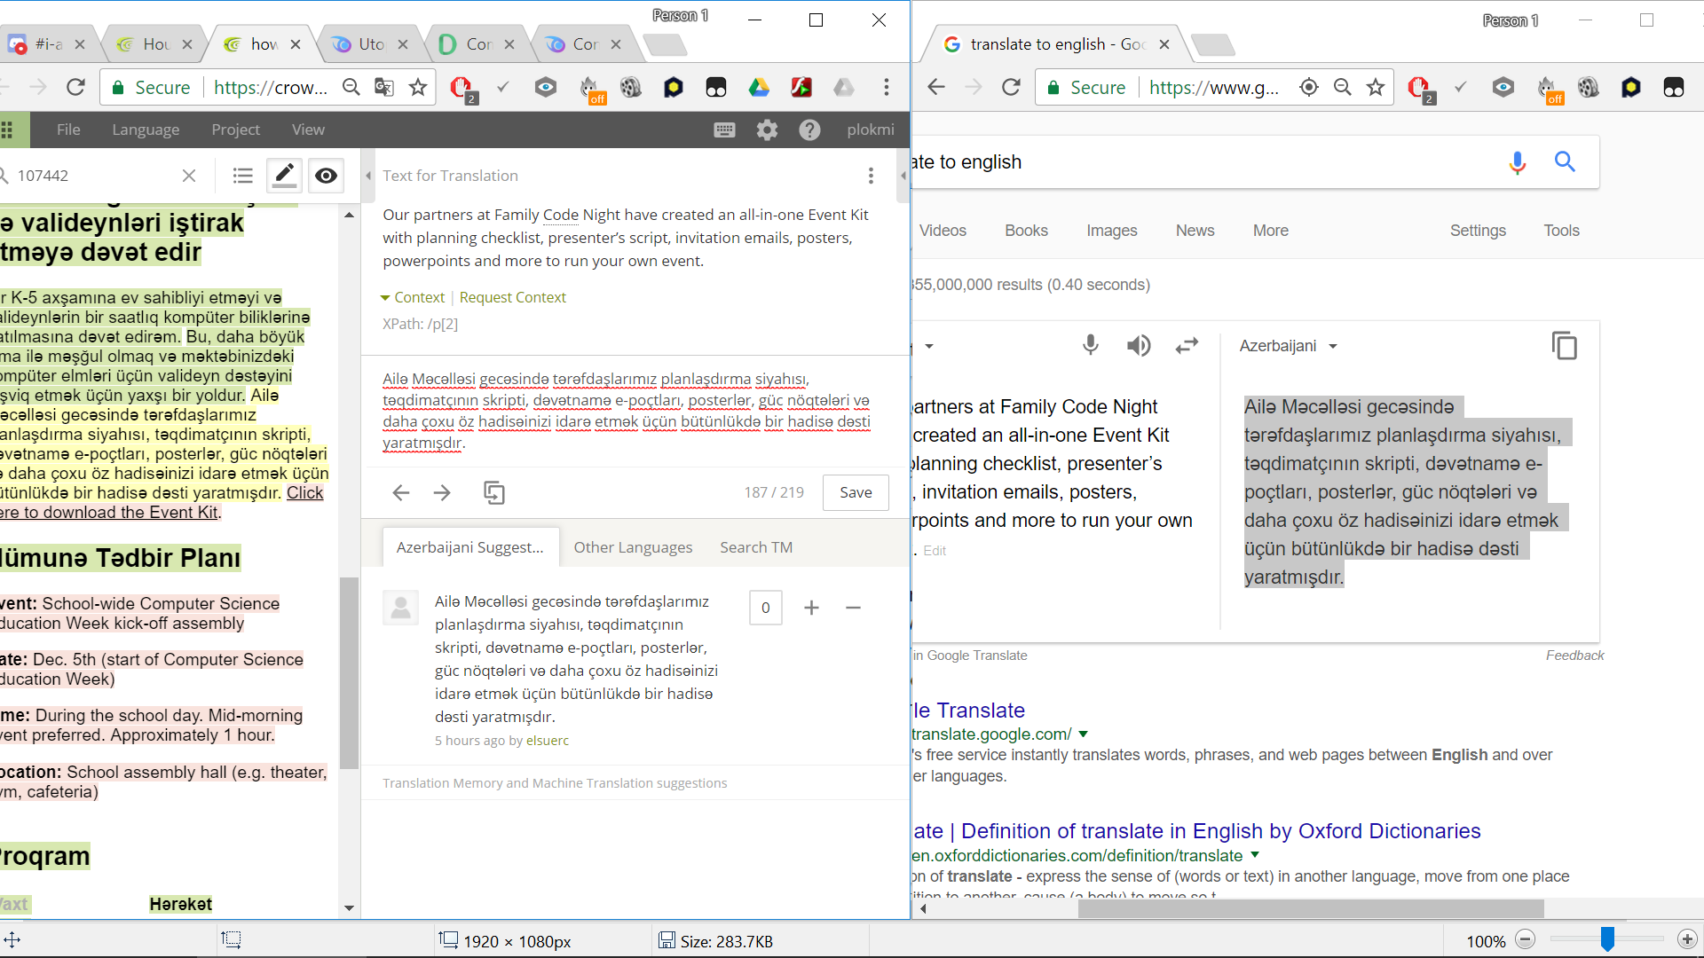Open Crowdin settings gear
This screenshot has width=1704, height=958.
[767, 130]
